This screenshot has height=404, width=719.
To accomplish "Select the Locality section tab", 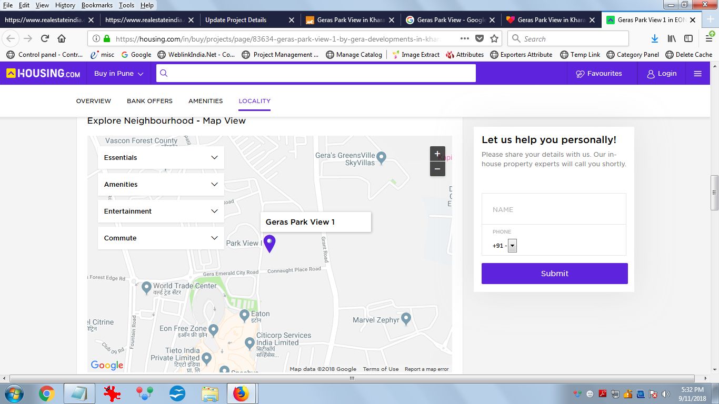I will 255,101.
